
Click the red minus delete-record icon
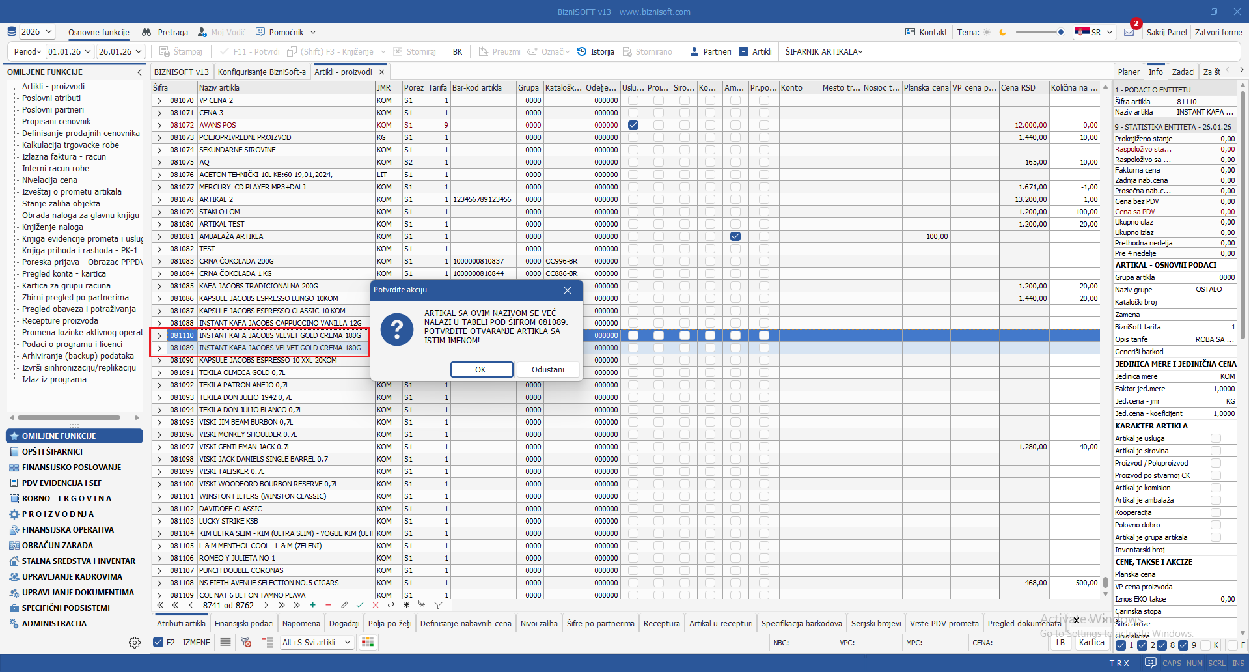pyautogui.click(x=328, y=605)
